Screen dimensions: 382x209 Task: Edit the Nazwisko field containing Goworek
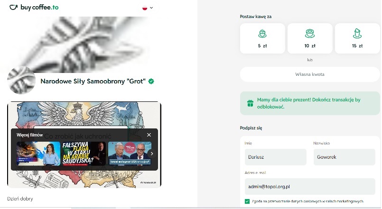tap(344, 157)
